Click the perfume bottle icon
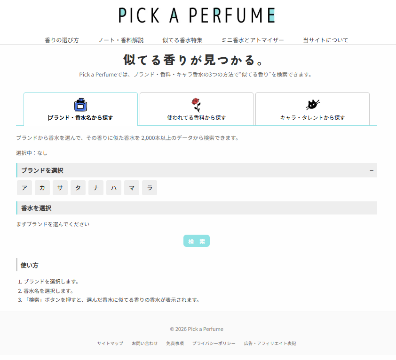This screenshot has height=360, width=396. click(x=80, y=104)
